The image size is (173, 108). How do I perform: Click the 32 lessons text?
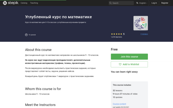pyautogui.click(x=118, y=90)
